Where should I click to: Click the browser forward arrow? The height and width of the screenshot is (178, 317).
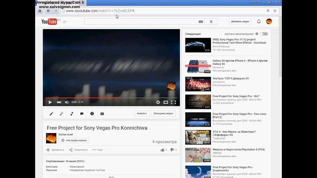[x=56, y=11]
